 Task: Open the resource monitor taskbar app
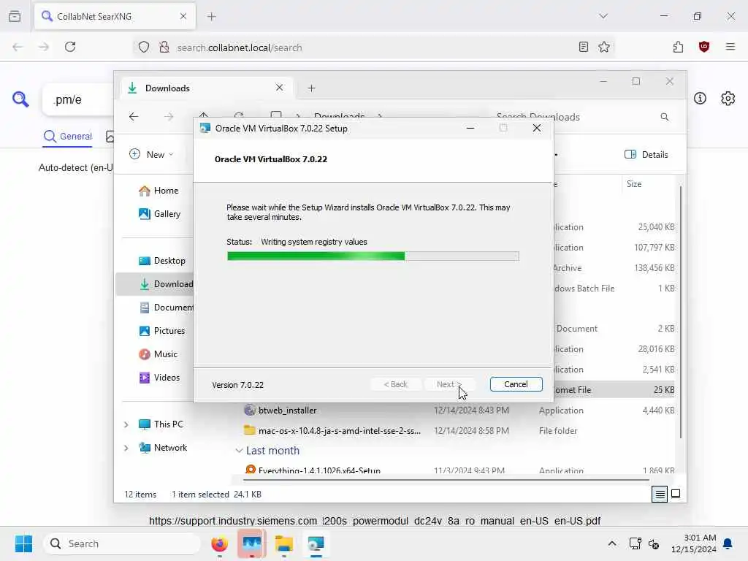tap(251, 543)
